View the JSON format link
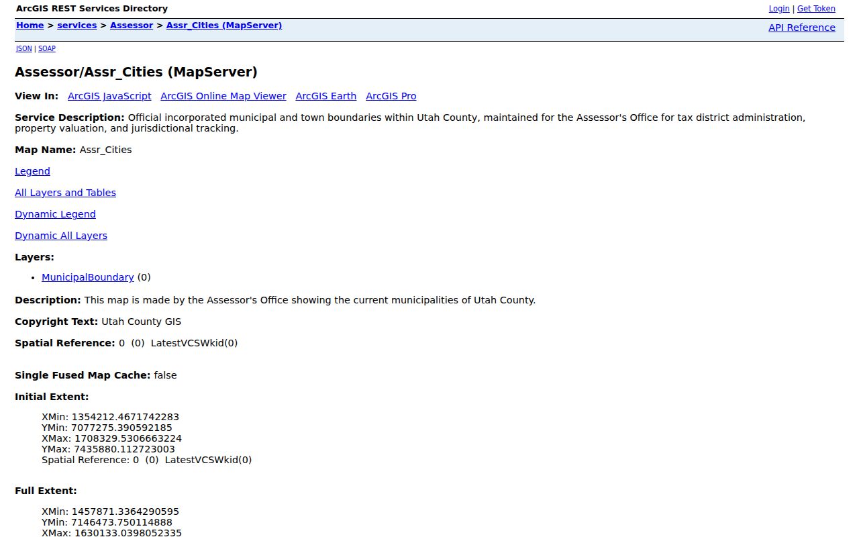Image resolution: width=859 pixels, height=537 pixels. (x=24, y=48)
